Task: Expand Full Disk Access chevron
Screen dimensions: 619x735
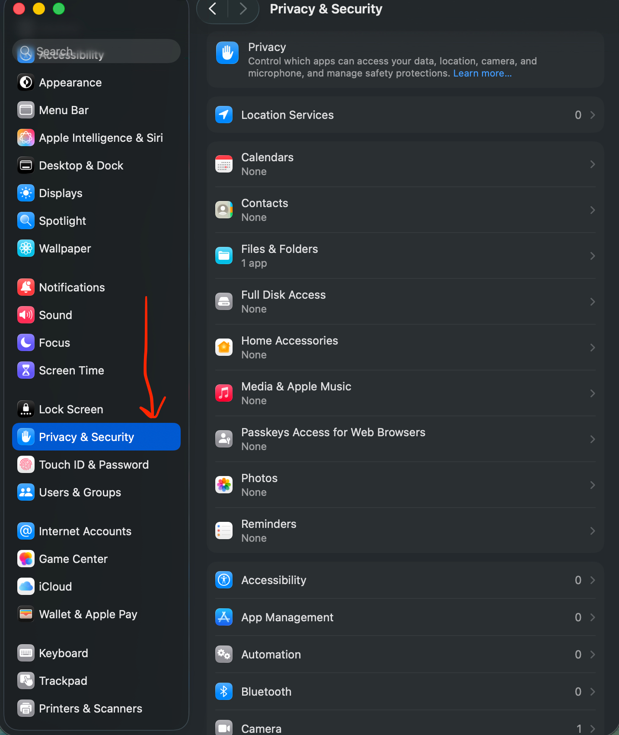Action: tap(592, 302)
